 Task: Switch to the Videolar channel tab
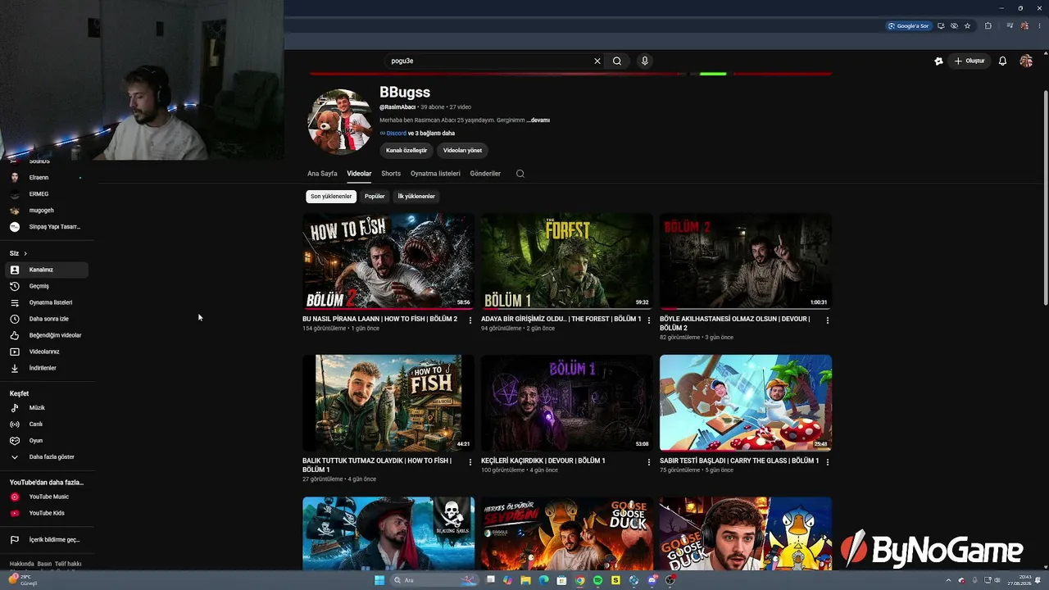[359, 174]
